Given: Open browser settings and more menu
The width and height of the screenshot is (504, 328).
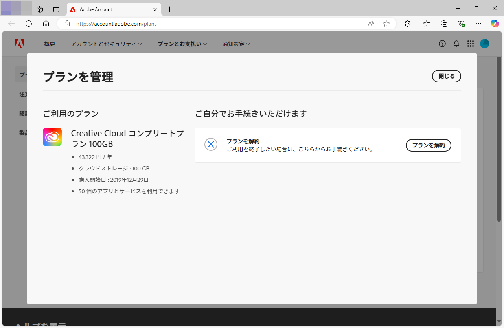Looking at the screenshot, I should tap(478, 24).
